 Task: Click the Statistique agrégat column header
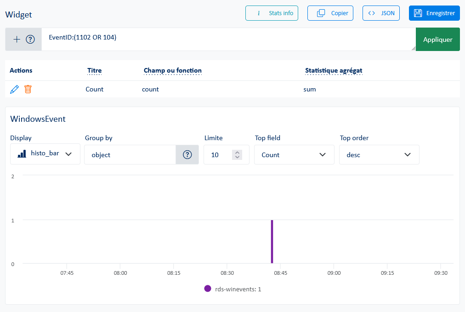click(334, 70)
